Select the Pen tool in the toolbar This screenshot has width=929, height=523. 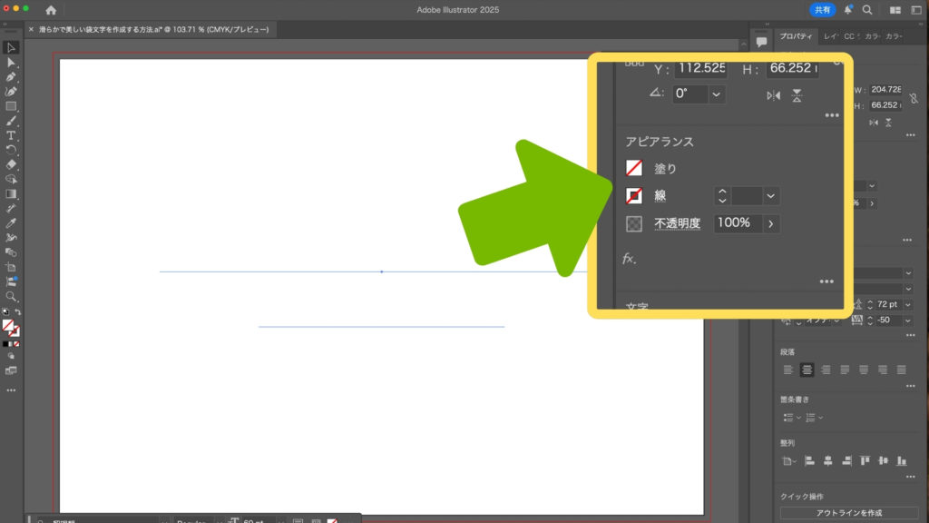(11, 77)
